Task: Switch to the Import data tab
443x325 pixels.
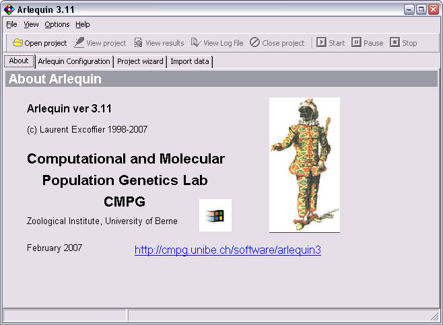Action: (x=190, y=61)
